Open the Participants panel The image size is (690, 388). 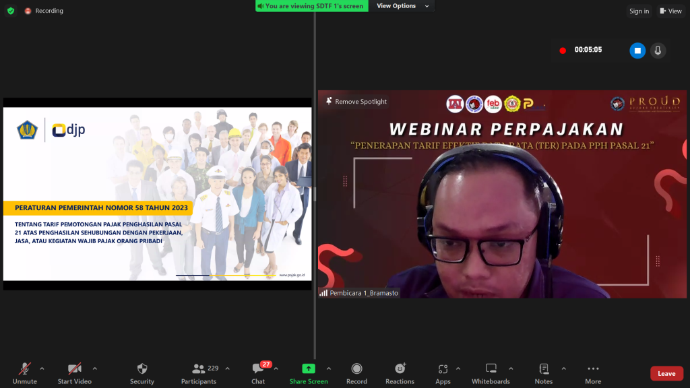(199, 369)
